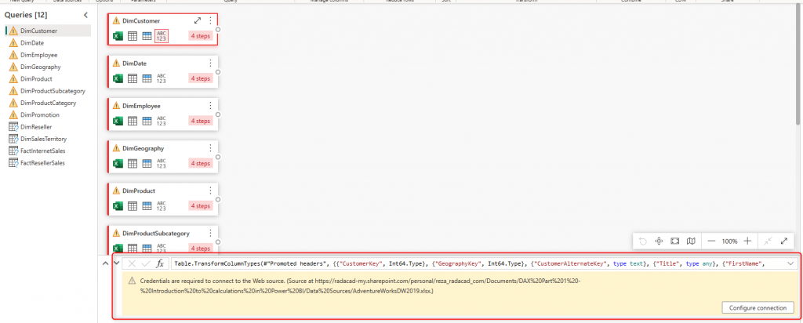Click the ABC123 changed type step in DimCustomer
The height and width of the screenshot is (323, 803).
coord(162,36)
